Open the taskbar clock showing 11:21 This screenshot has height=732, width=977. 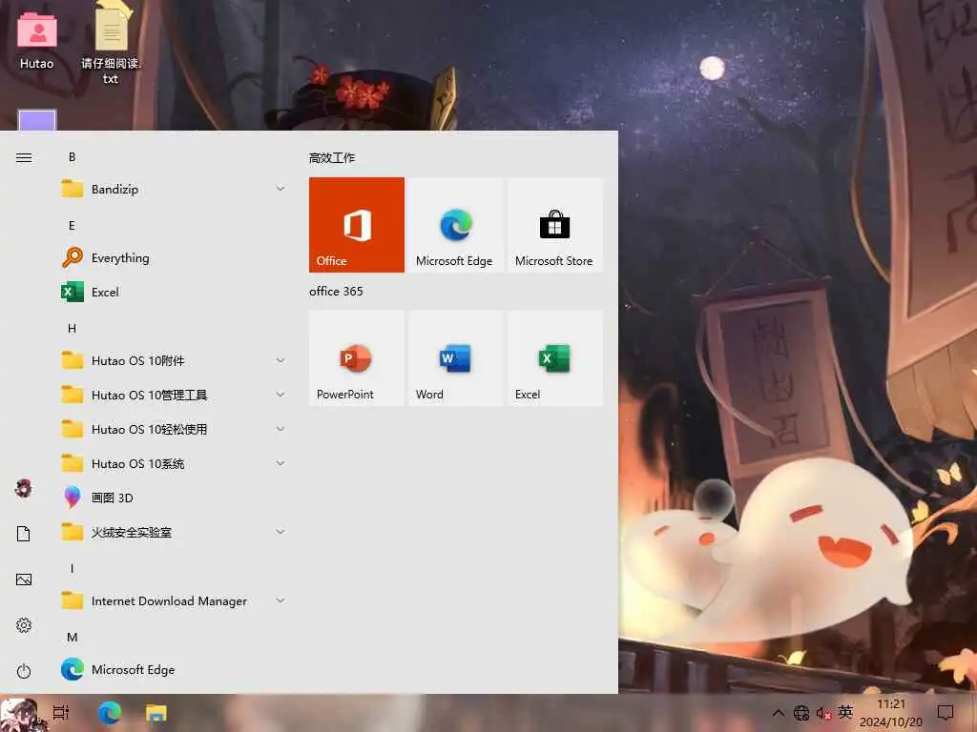coord(891,713)
